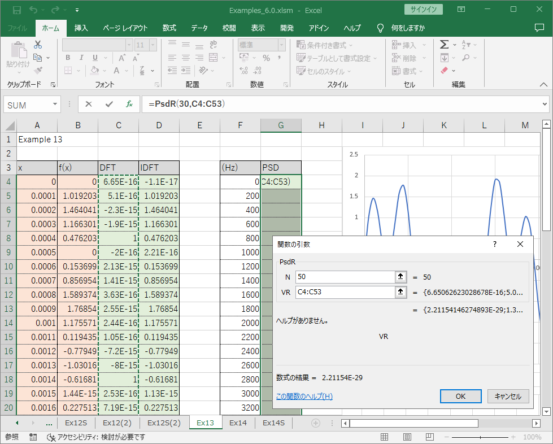Image resolution: width=553 pixels, height=444 pixels.
Task: Switch to Page Layout view
Action: [407, 437]
